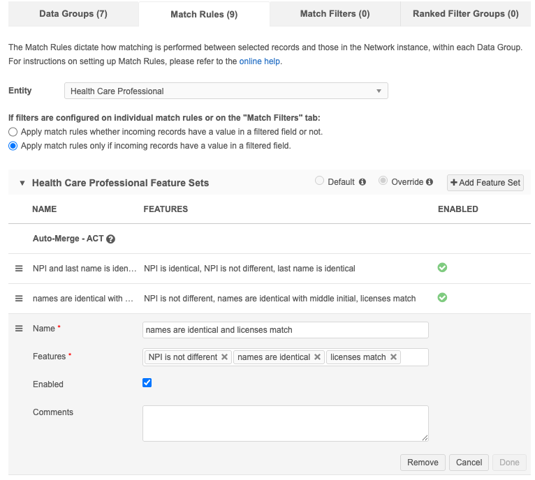Switch to the Data Groups tab
Image resolution: width=535 pixels, height=480 pixels.
(x=73, y=14)
